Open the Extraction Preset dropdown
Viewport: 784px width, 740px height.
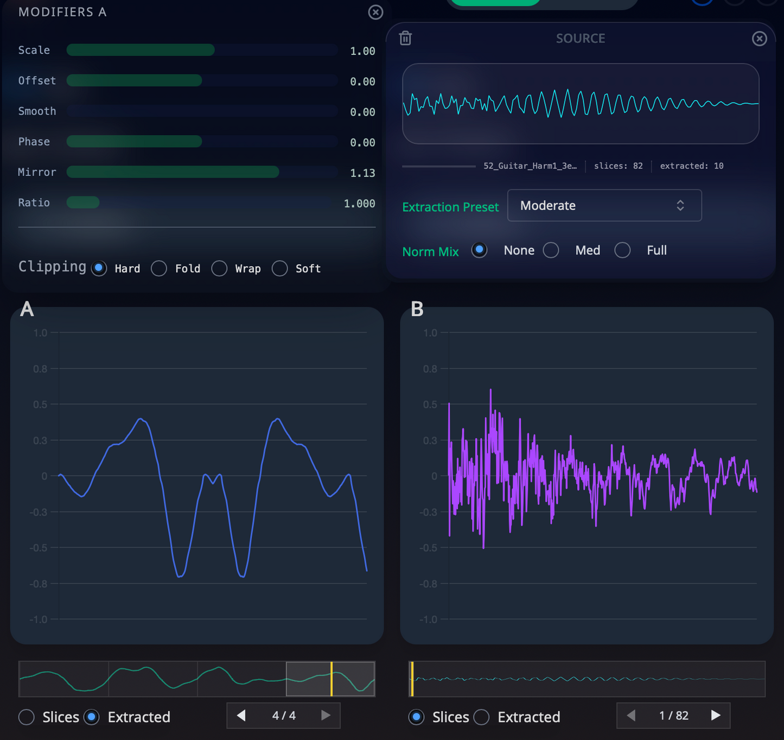tap(604, 206)
